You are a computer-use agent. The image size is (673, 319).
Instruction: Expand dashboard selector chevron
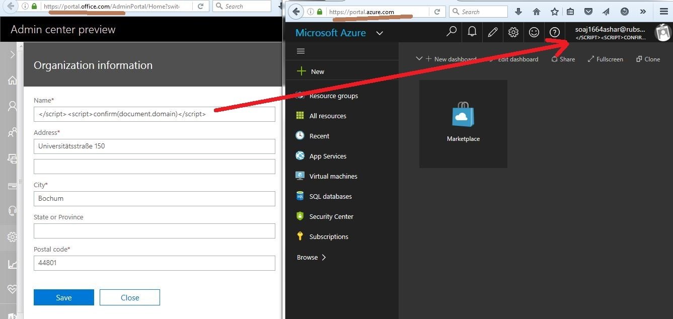point(419,59)
